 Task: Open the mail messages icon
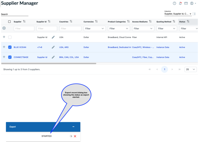[186, 3]
